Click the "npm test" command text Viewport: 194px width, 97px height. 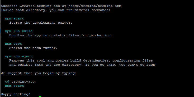(13, 44)
